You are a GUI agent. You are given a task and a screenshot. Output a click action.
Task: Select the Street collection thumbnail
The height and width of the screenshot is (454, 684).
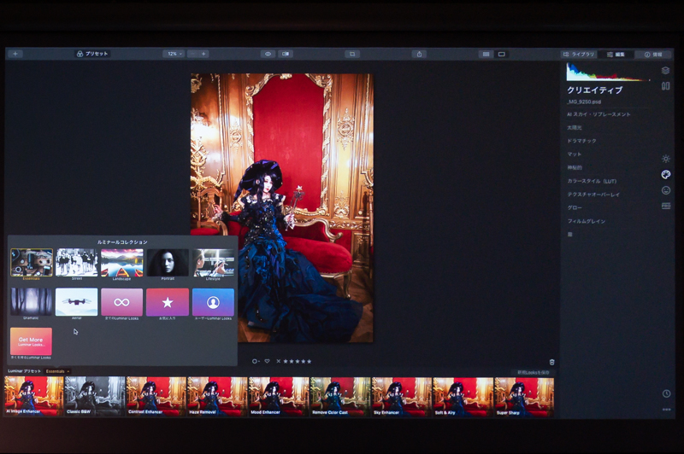coord(77,263)
